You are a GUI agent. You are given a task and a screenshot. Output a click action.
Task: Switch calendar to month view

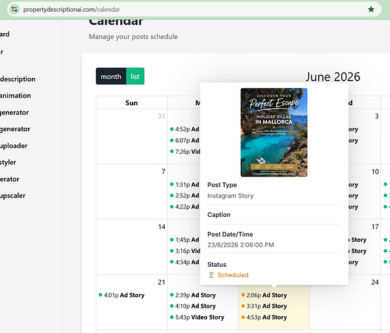[111, 76]
